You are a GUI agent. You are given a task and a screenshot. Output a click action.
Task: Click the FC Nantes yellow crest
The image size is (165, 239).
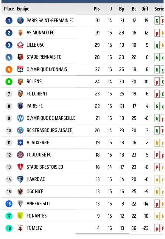coord(20,216)
